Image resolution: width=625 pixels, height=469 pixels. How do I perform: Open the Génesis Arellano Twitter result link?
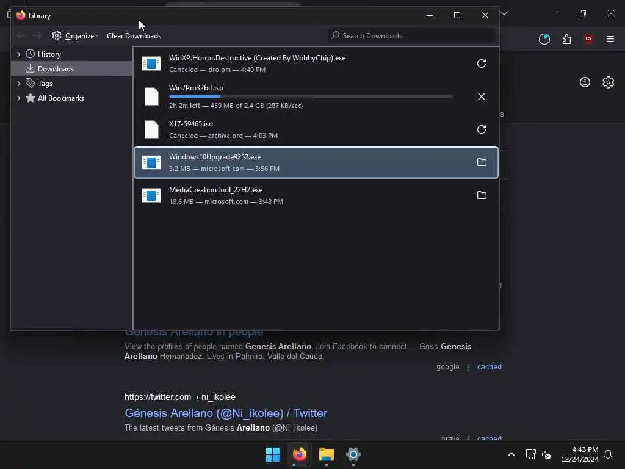pyautogui.click(x=226, y=413)
